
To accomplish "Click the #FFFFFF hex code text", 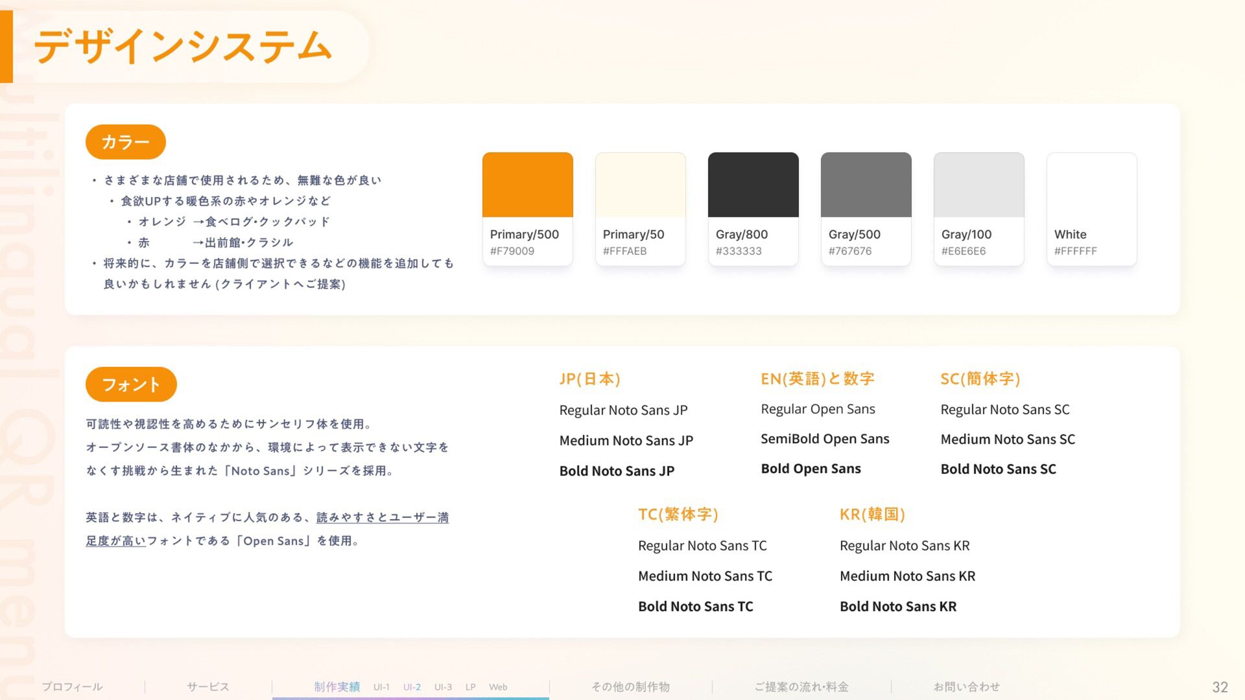I will click(x=1076, y=251).
